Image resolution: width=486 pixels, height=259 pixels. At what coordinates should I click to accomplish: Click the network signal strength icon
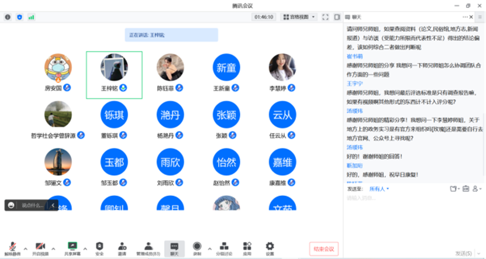(x=31, y=17)
